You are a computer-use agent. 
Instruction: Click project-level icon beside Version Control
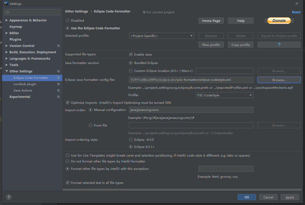pyautogui.click(x=58, y=46)
